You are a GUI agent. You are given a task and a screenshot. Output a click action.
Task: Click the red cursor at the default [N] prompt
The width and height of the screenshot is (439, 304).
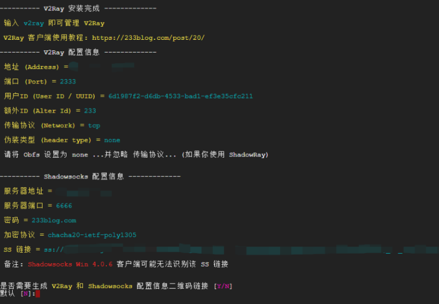(x=38, y=293)
